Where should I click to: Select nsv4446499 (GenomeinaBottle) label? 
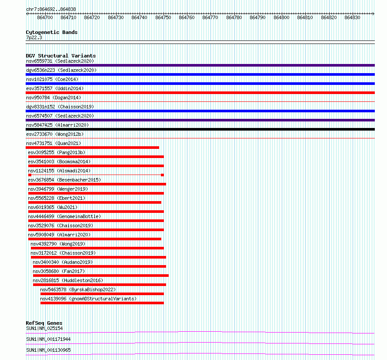(x=64, y=216)
